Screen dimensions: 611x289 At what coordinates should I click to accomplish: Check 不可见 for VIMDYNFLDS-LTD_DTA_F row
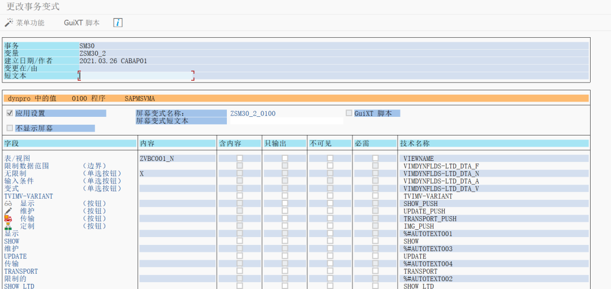click(330, 166)
